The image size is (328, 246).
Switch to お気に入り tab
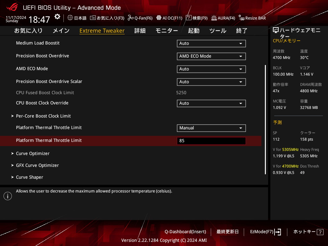pos(28,31)
